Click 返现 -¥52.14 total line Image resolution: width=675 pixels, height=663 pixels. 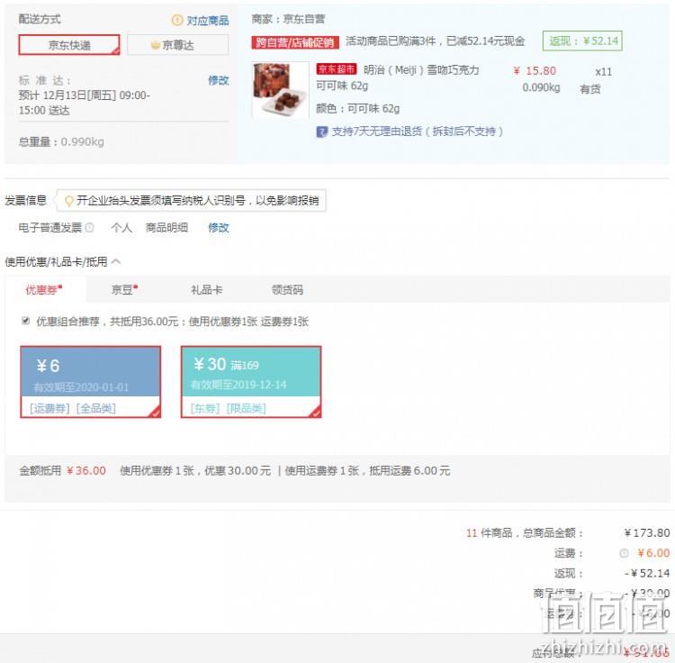(x=611, y=574)
